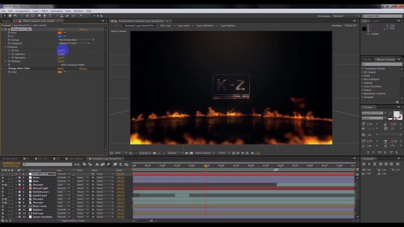Click Reset for Change to Color effect
This screenshot has width=404, height=227.
pyautogui.click(x=60, y=29)
